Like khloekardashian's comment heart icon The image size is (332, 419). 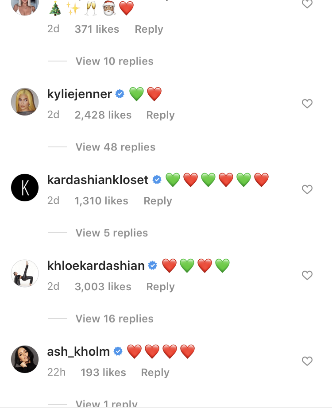[x=307, y=275]
